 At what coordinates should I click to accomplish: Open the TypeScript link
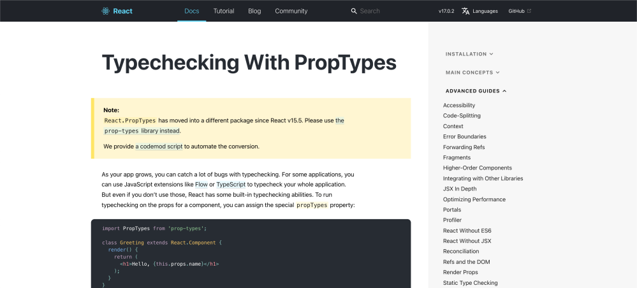231,184
